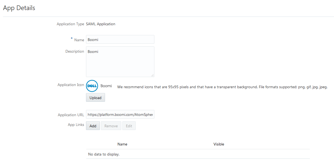Image resolution: width=334 pixels, height=165 pixels.
Task: Click the Description text area
Action: coord(120,62)
